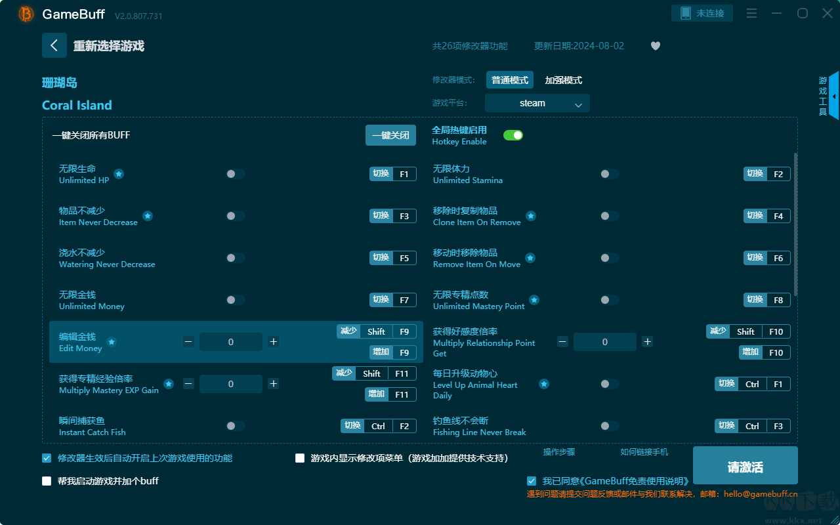
Task: Click the GameBuff logo icon
Action: pos(26,14)
